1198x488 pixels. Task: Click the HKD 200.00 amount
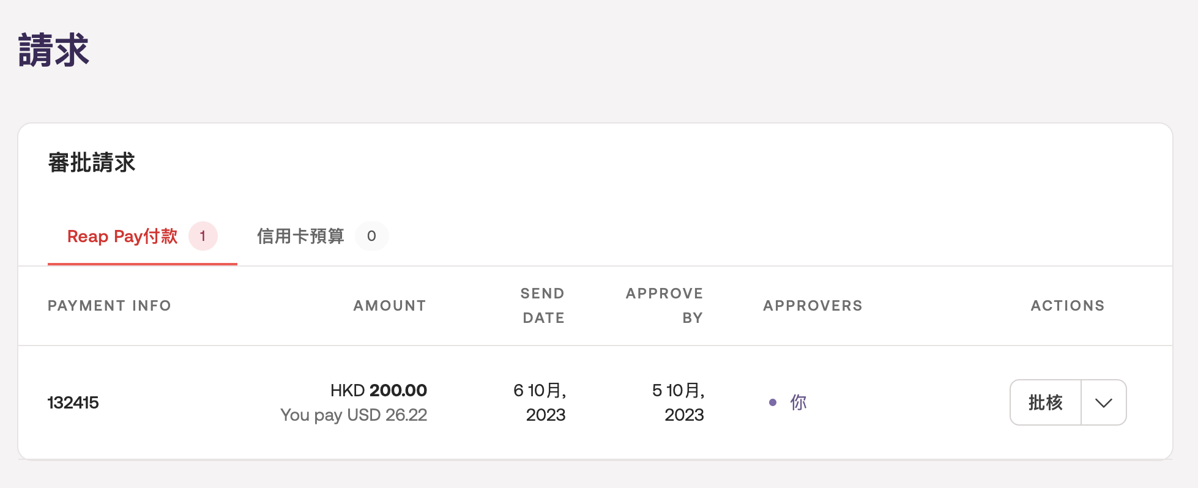[x=379, y=390]
